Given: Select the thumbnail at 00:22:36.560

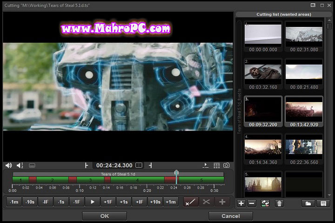Looking at the screenshot, I should point(304,150).
